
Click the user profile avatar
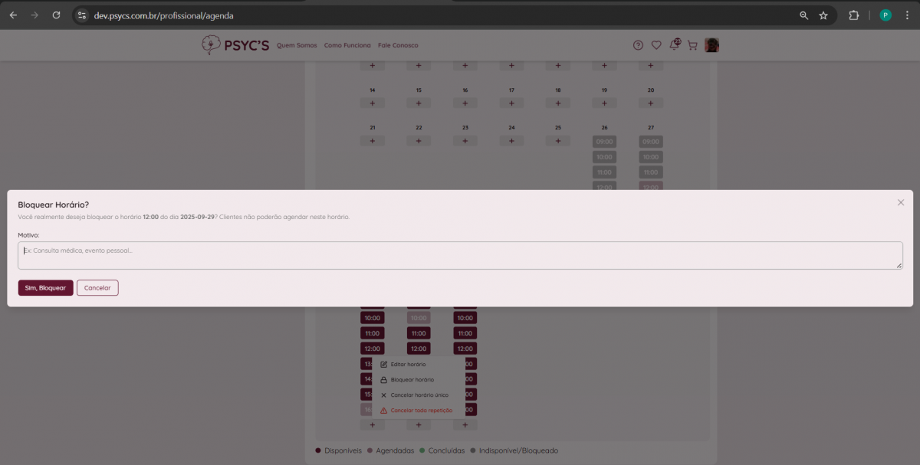pos(712,45)
